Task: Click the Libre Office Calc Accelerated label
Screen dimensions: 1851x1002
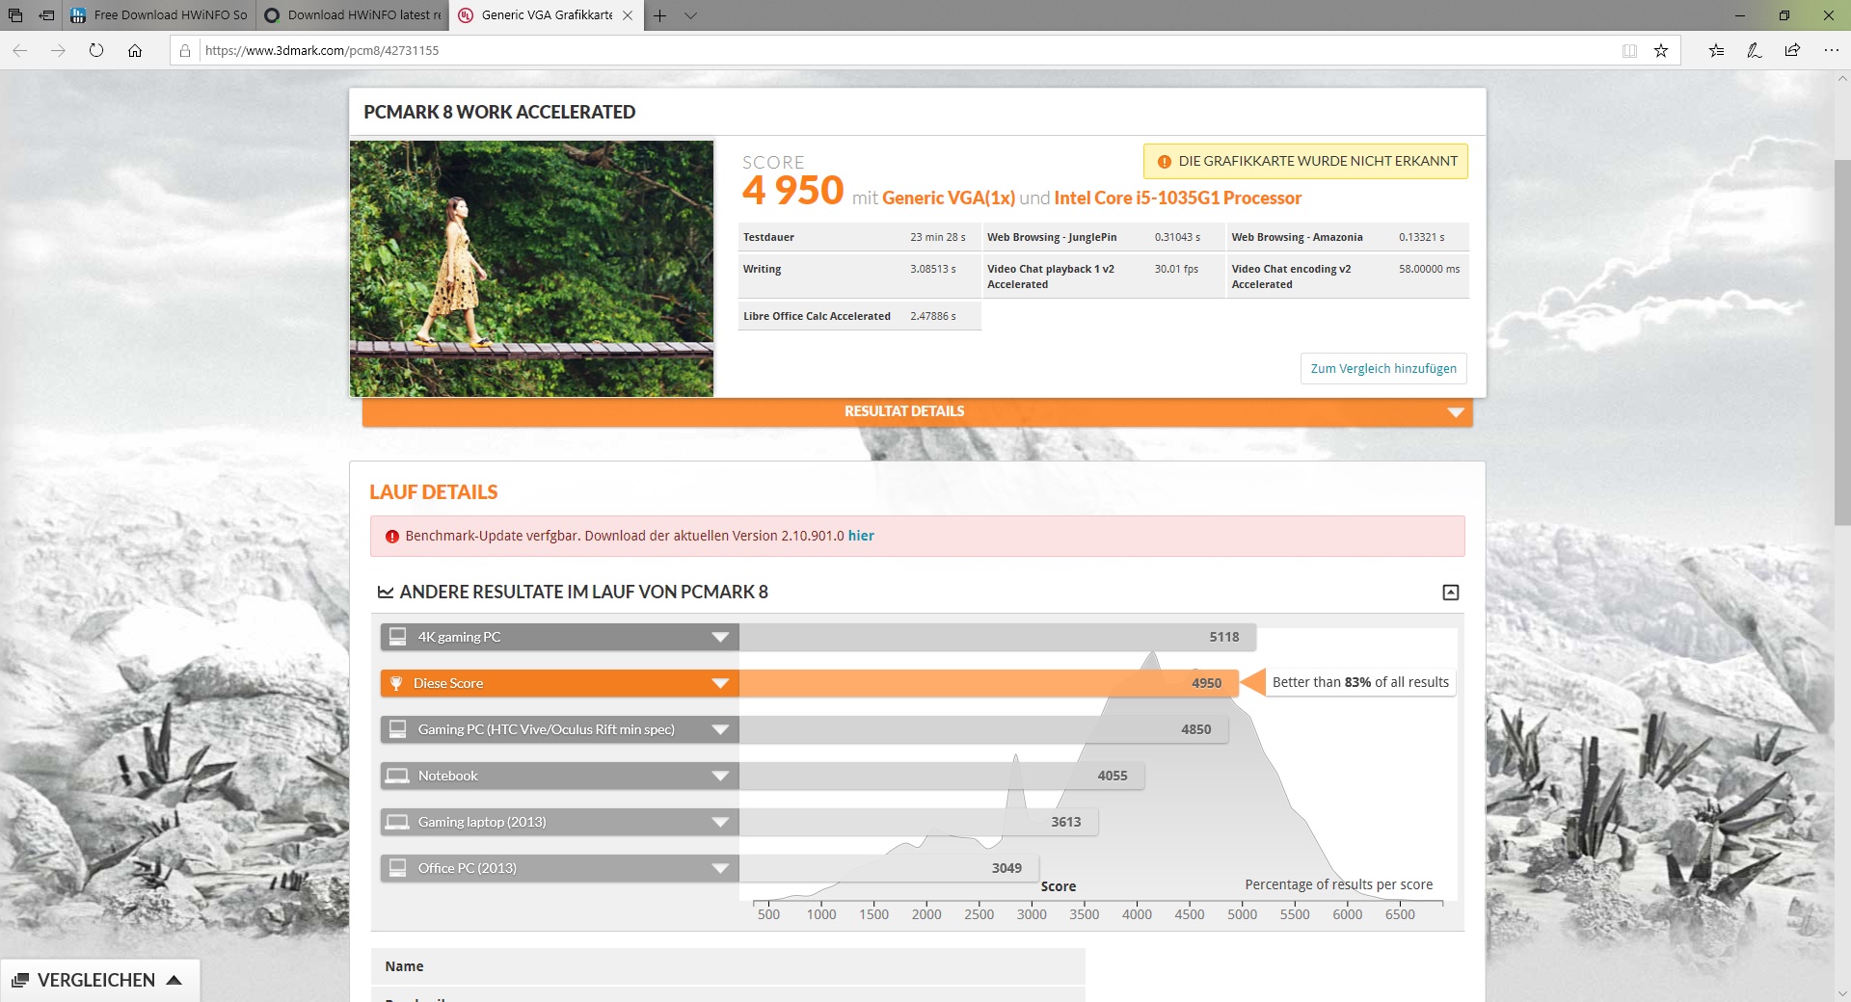Action: click(817, 317)
